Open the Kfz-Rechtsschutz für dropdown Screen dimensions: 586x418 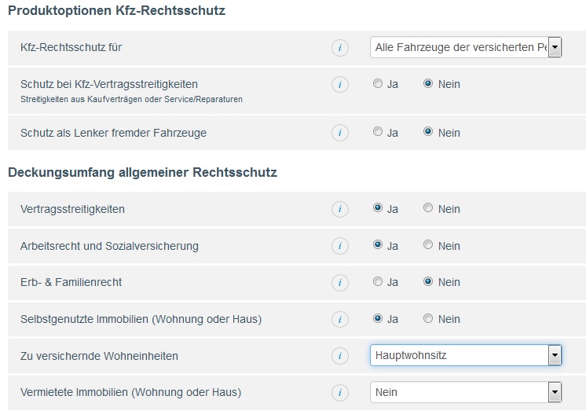(466, 47)
